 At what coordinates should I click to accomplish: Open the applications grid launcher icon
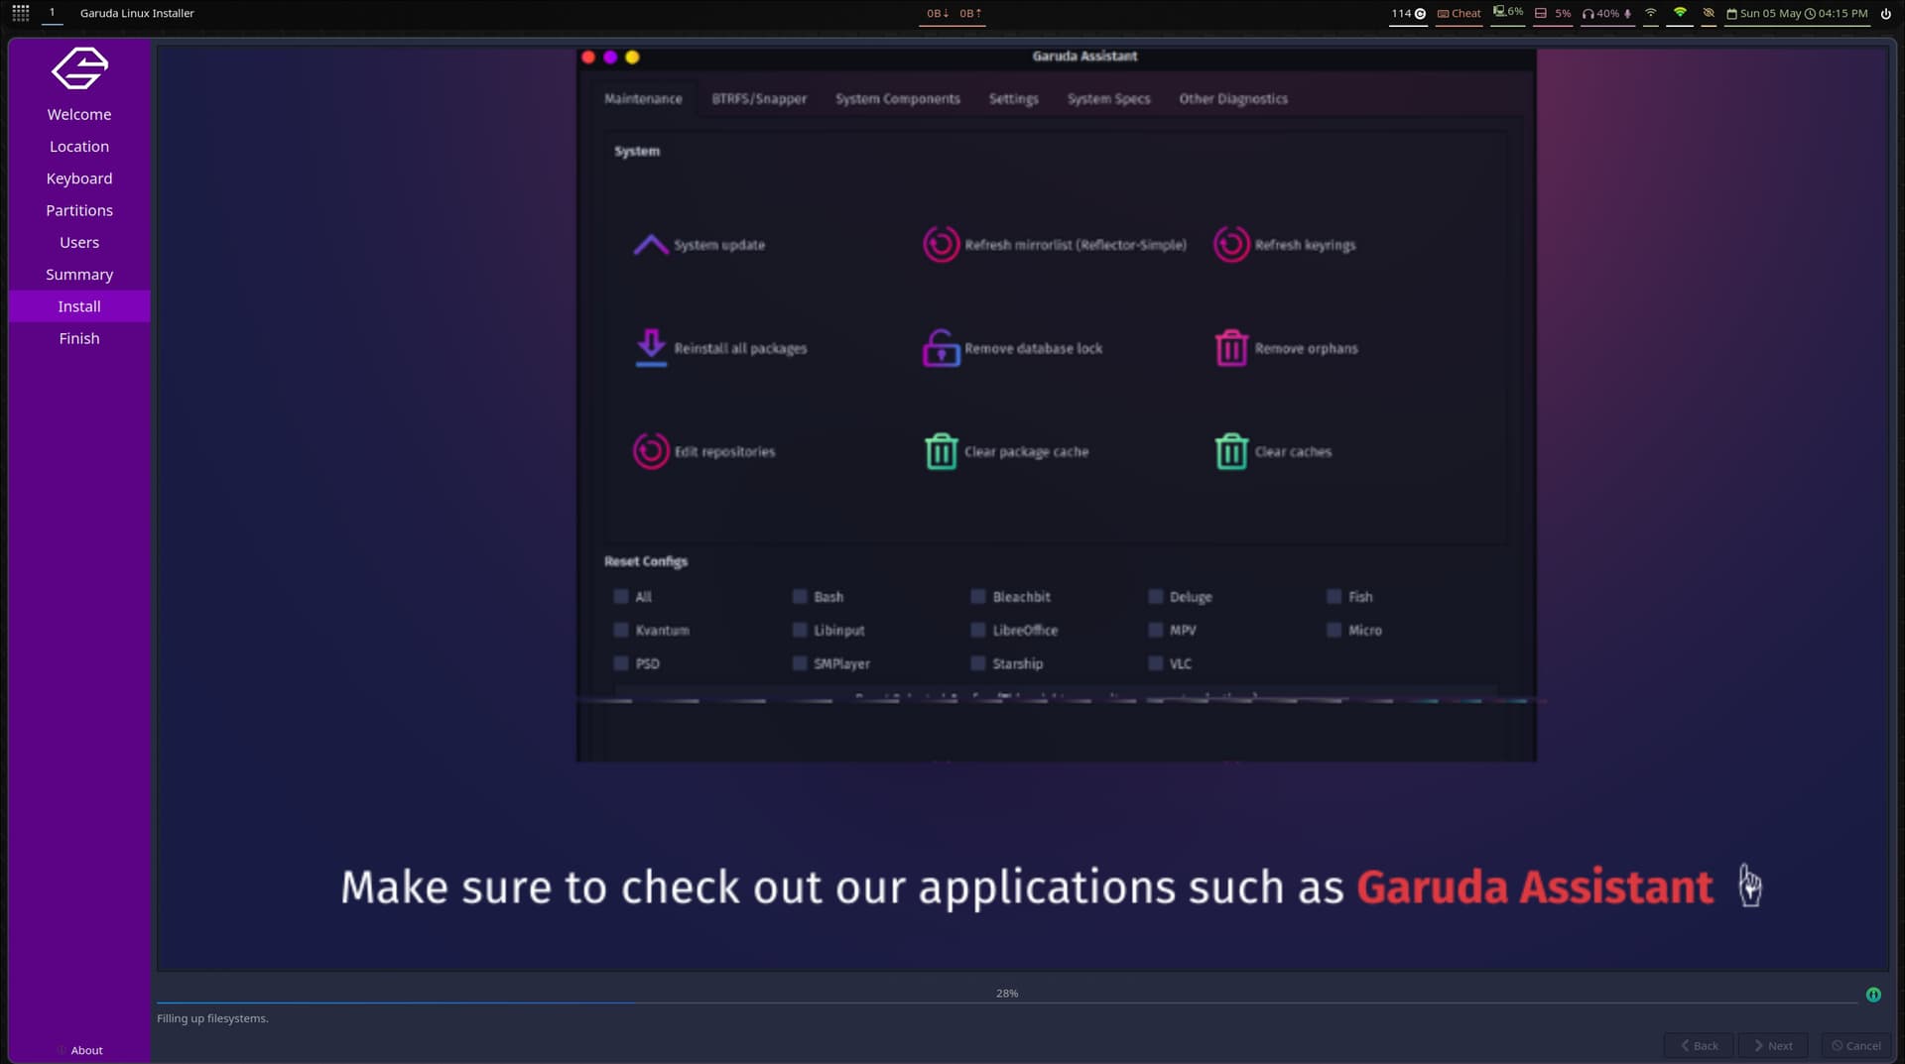[20, 13]
